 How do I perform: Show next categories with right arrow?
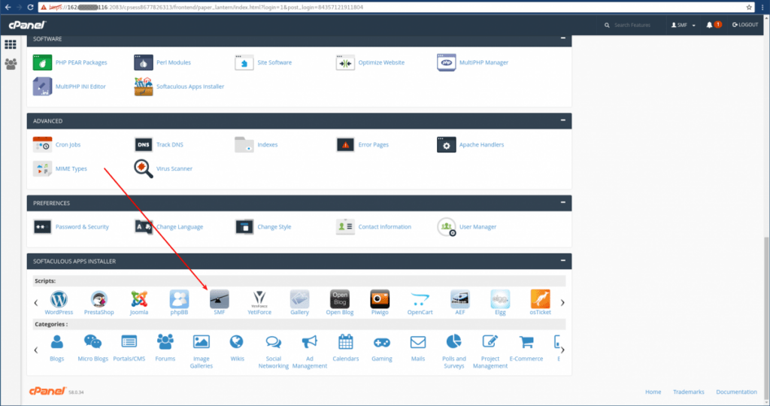click(x=562, y=350)
